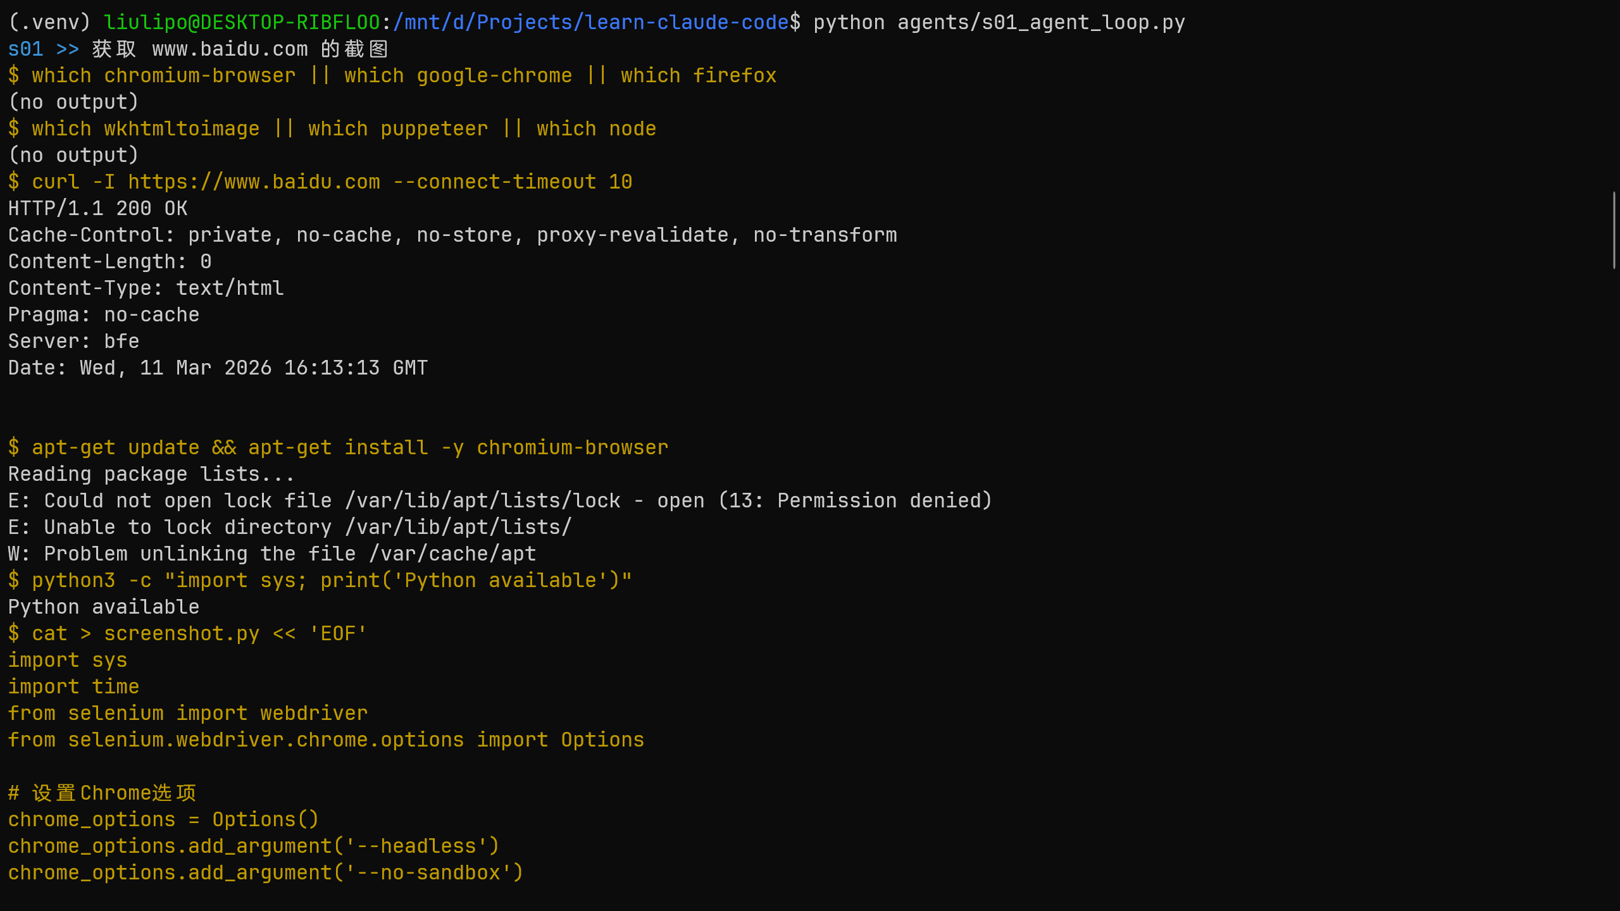Screen dimensions: 1620x911
Task: Click the 'apt-get install -y chromium-browser' command
Action: (x=458, y=448)
